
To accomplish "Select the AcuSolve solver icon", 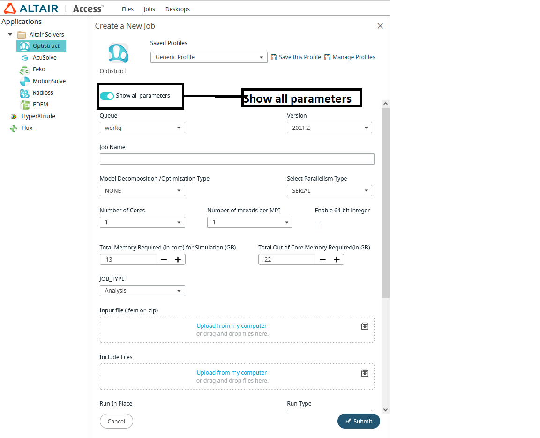I will coord(24,58).
